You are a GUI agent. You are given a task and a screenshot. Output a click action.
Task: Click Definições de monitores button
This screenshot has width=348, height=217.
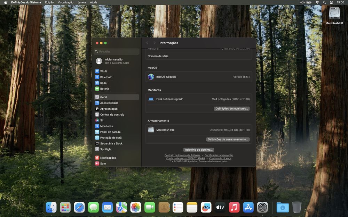coord(232,108)
